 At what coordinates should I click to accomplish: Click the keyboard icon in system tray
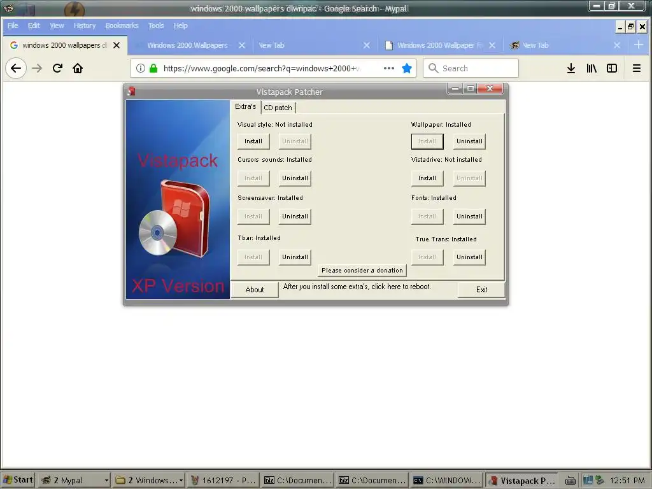tap(570, 481)
